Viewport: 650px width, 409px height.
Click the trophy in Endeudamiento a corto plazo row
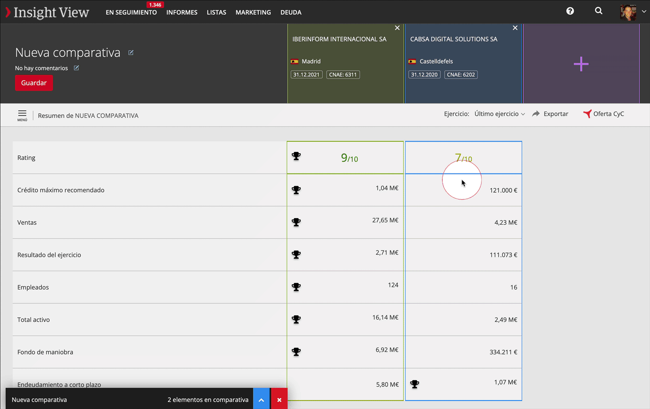pyautogui.click(x=415, y=384)
